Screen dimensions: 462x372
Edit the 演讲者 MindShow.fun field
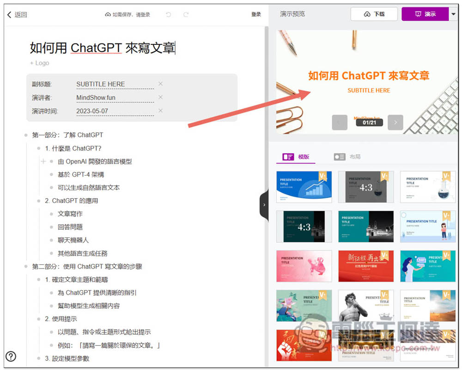tap(115, 98)
